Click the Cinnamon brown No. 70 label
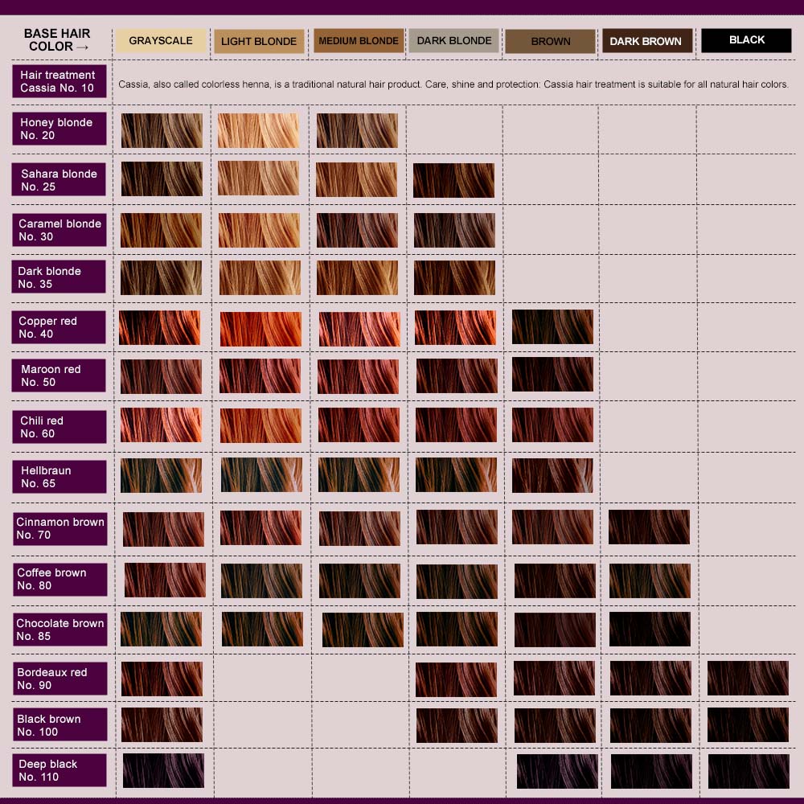The height and width of the screenshot is (804, 804). [x=60, y=529]
